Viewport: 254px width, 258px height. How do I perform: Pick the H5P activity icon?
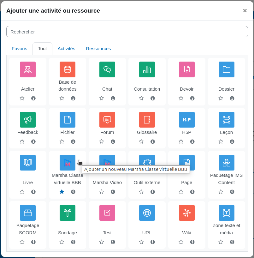[x=186, y=120]
